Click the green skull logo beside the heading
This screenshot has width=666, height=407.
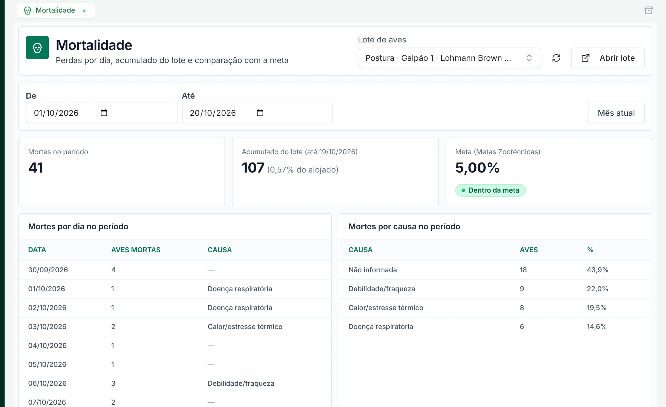(37, 48)
